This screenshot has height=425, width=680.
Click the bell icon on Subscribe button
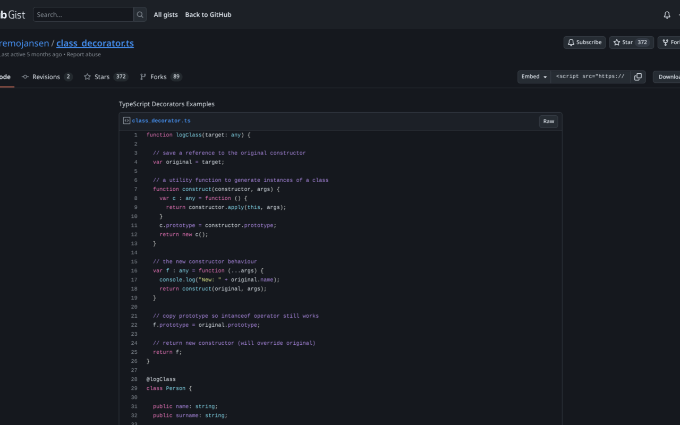[571, 42]
